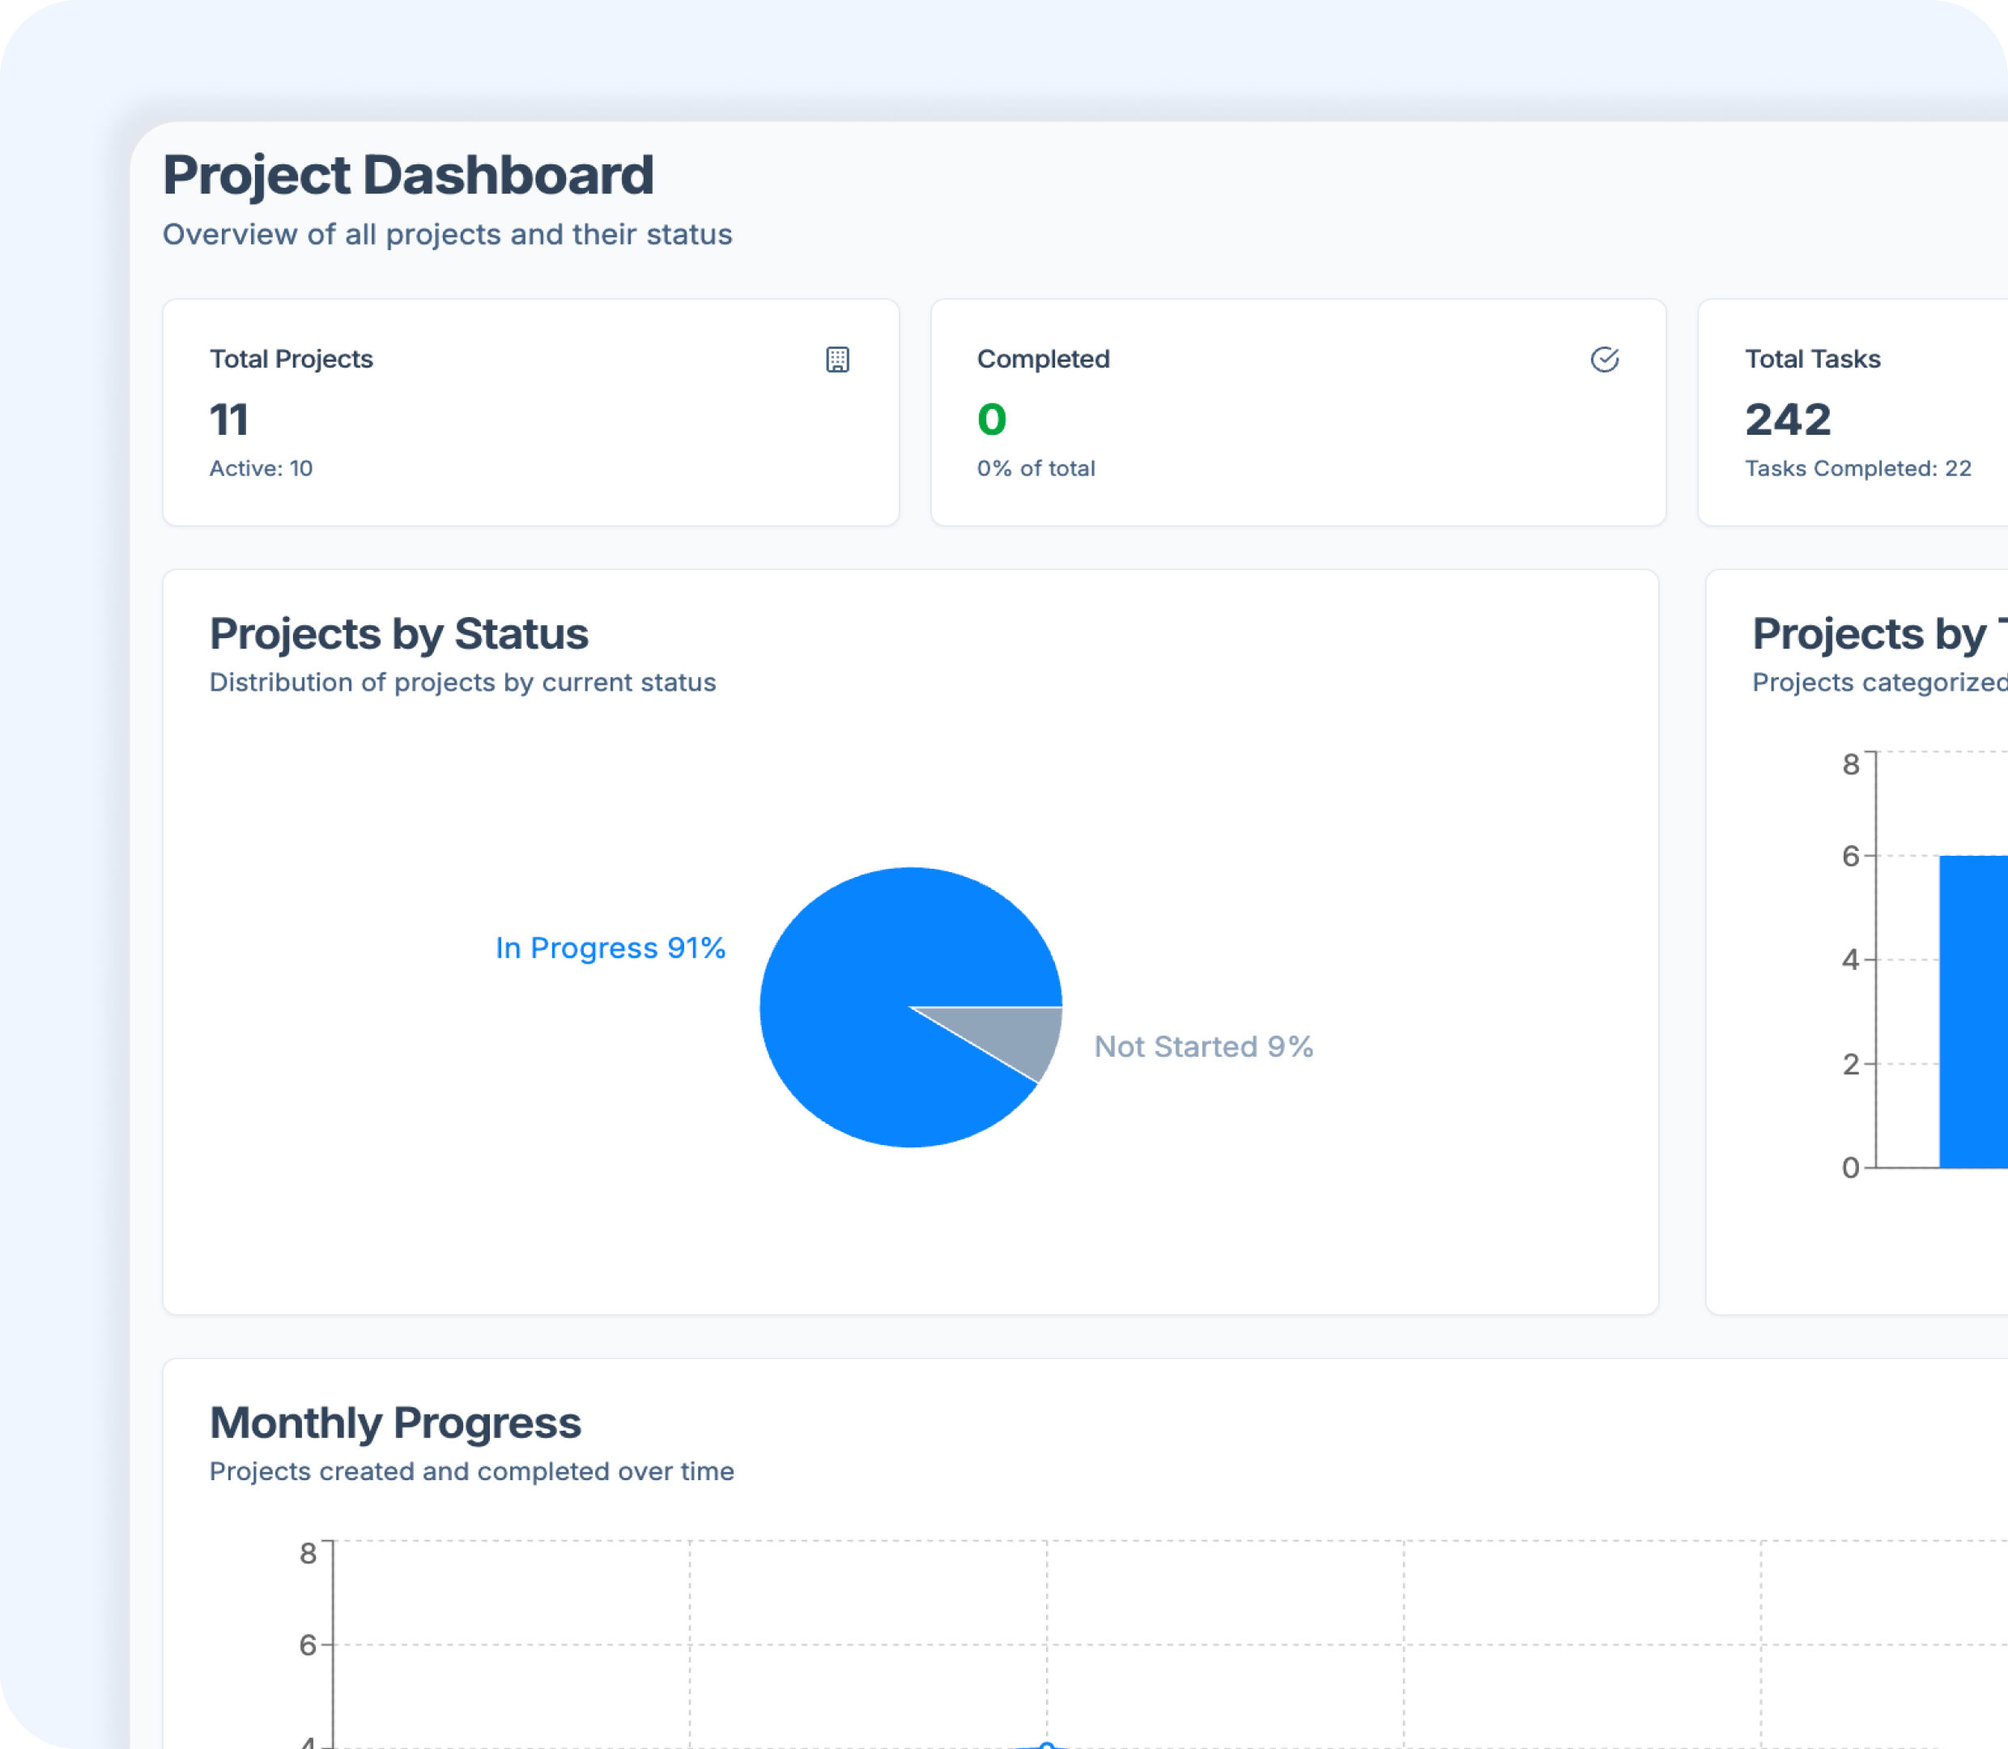Click the 0% of total text
The height and width of the screenshot is (1749, 2008).
(x=1036, y=469)
